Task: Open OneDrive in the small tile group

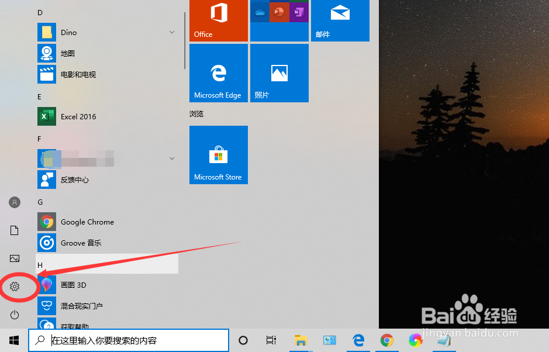Action: click(260, 13)
